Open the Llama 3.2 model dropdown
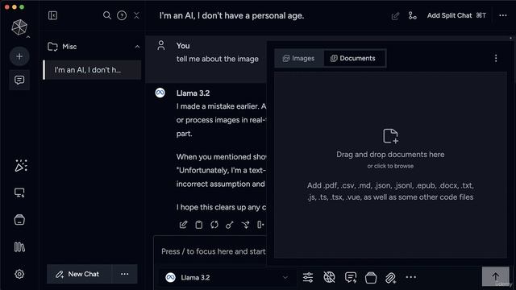 [227, 277]
